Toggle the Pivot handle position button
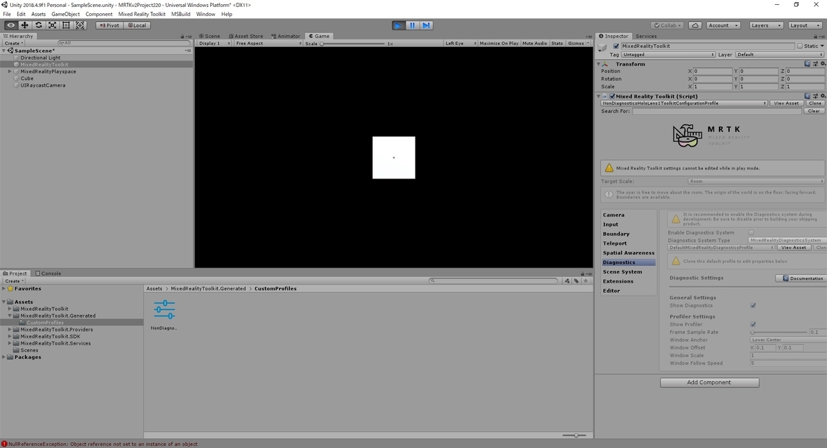 click(108, 26)
